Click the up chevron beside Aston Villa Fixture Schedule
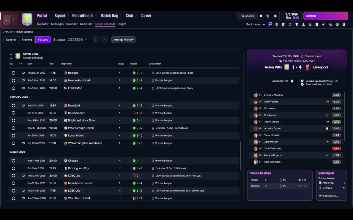The height and width of the screenshot is (220, 353). [x=11, y=54]
